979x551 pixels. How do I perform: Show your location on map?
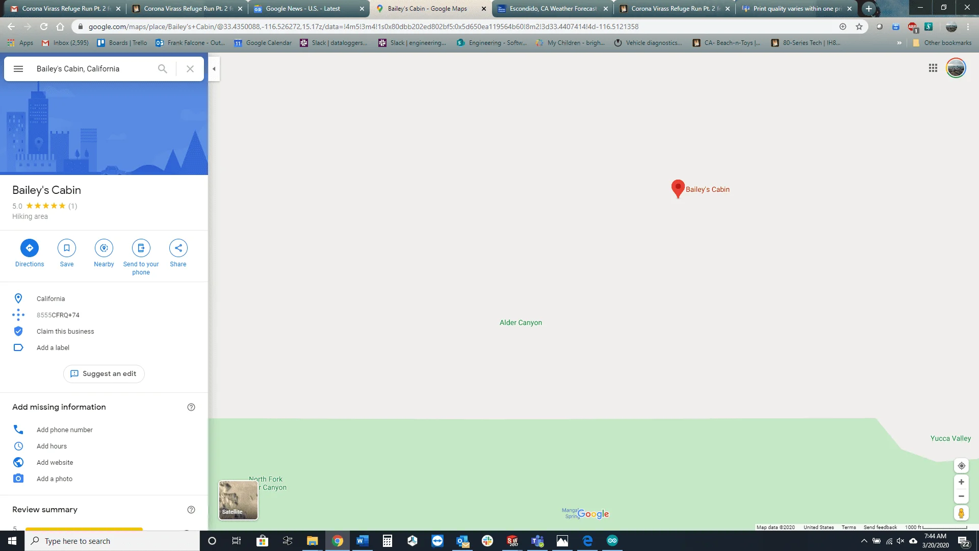click(x=961, y=466)
